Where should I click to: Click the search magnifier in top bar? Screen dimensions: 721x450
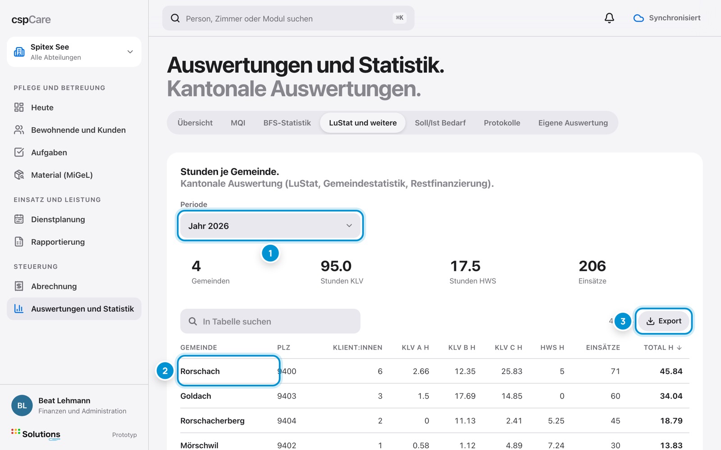[x=175, y=18]
